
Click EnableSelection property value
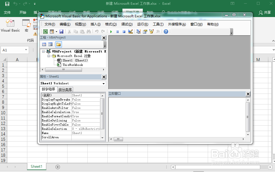click(x=86, y=129)
